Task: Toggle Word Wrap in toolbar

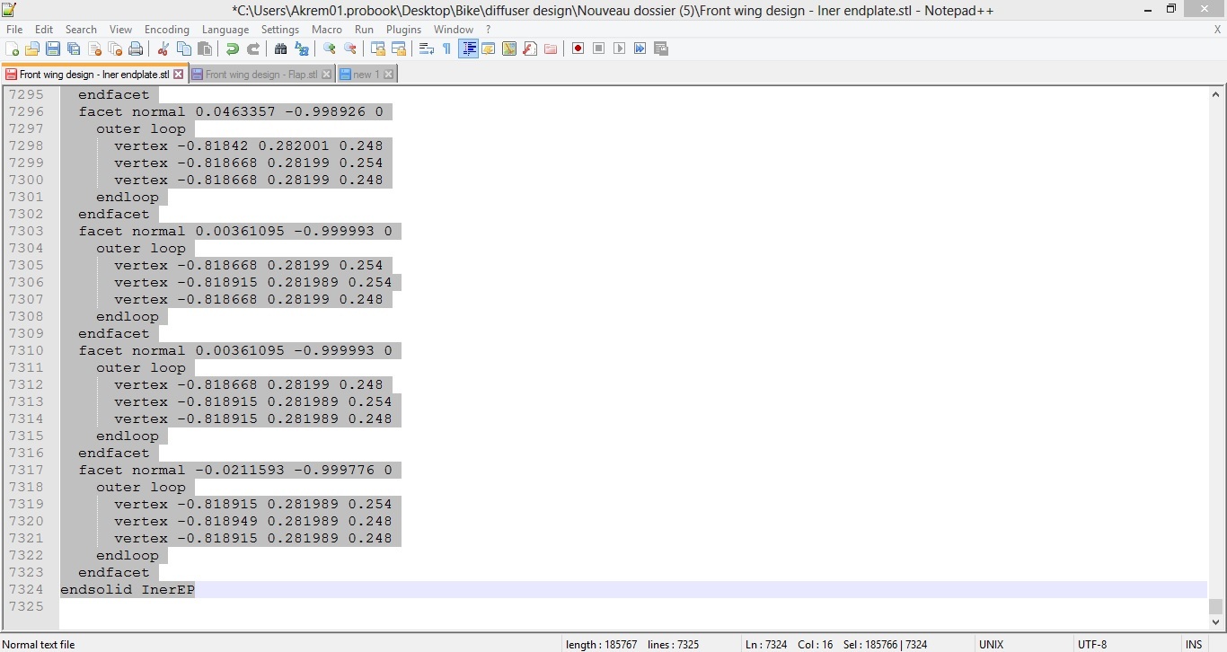Action: pos(427,48)
